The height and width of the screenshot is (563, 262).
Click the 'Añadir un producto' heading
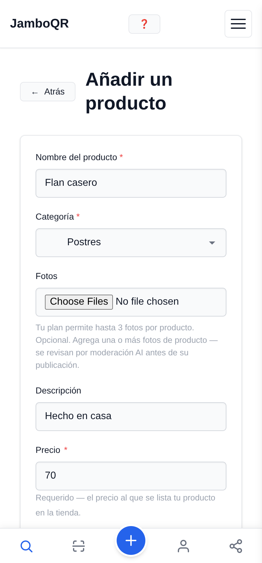click(x=129, y=91)
